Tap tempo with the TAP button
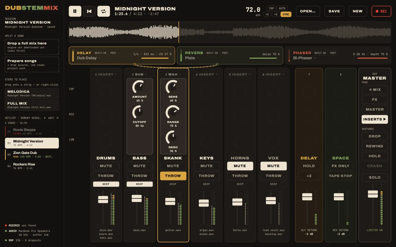 pyautogui.click(x=271, y=8)
